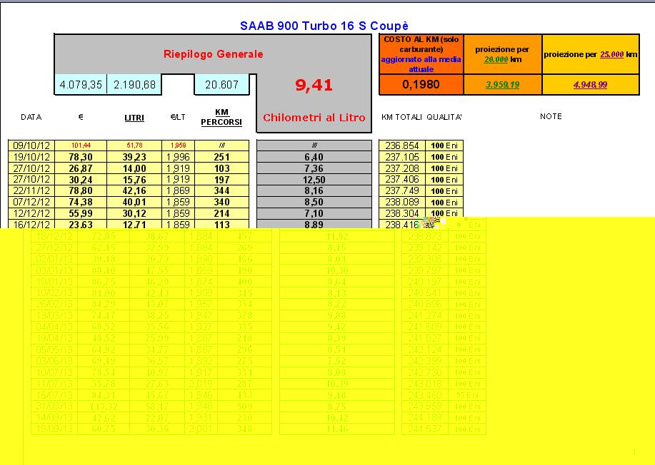Viewport: 655px width, 465px height.
Task: Select the red price cell 1,959
Action: click(x=178, y=145)
